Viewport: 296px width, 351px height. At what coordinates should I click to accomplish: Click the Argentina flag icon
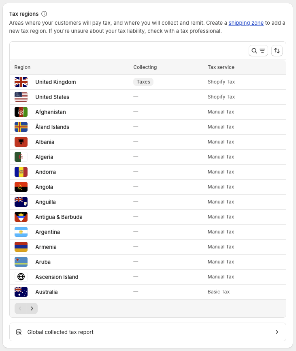pyautogui.click(x=21, y=231)
